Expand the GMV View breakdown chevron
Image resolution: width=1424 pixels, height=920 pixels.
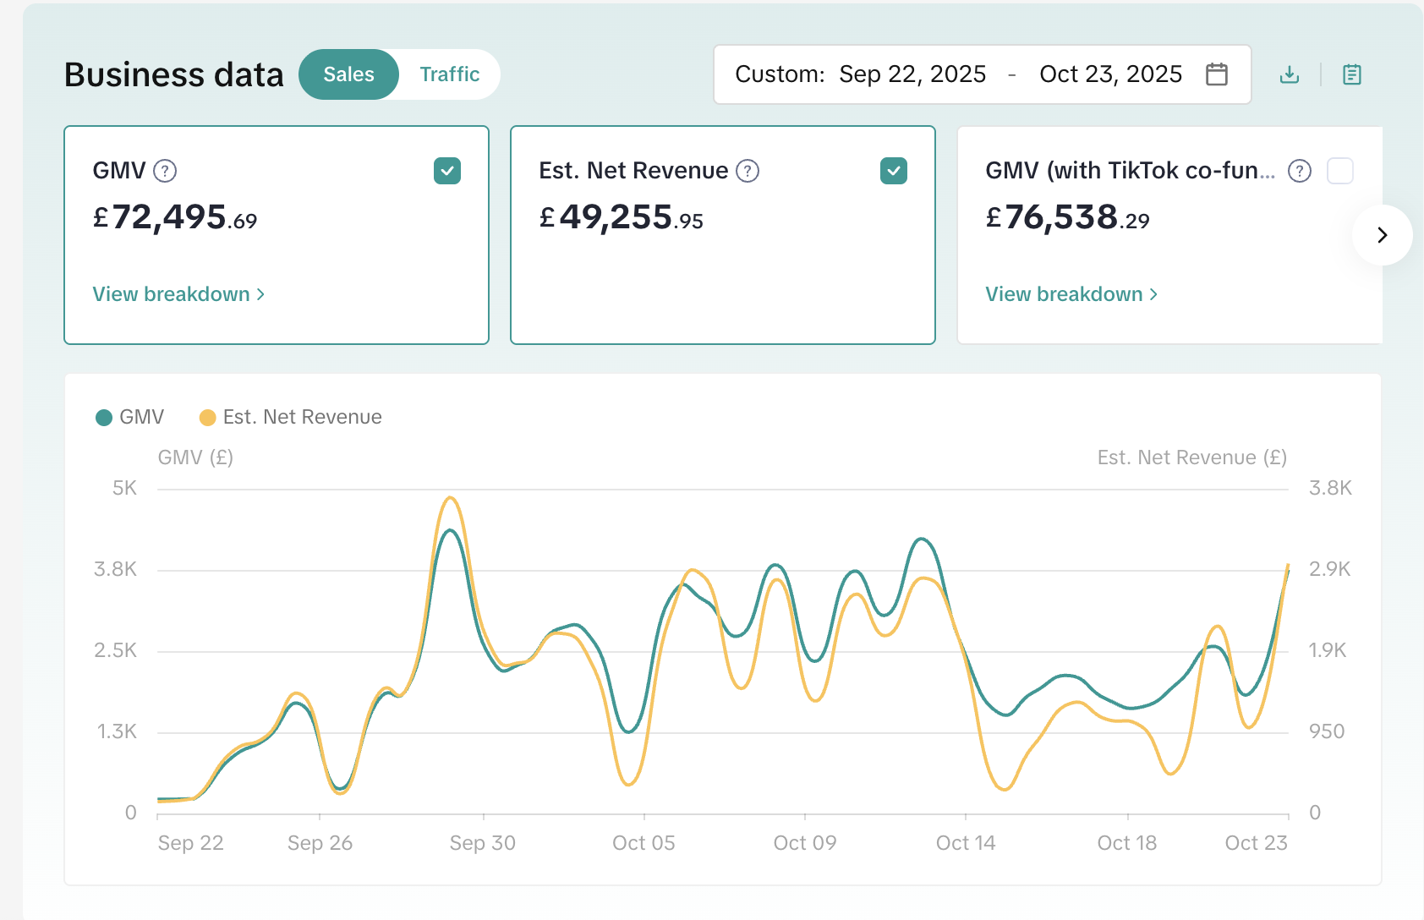[x=259, y=293]
